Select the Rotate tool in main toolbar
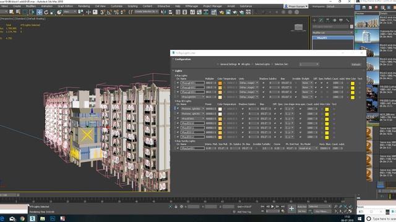The width and height of the screenshot is (396, 222). pos(46,12)
